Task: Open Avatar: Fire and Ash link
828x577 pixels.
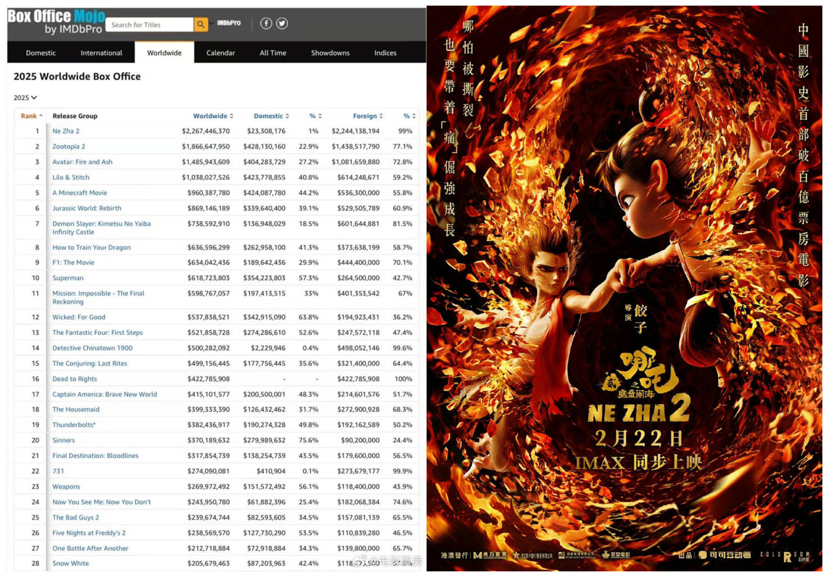Action: 82,162
